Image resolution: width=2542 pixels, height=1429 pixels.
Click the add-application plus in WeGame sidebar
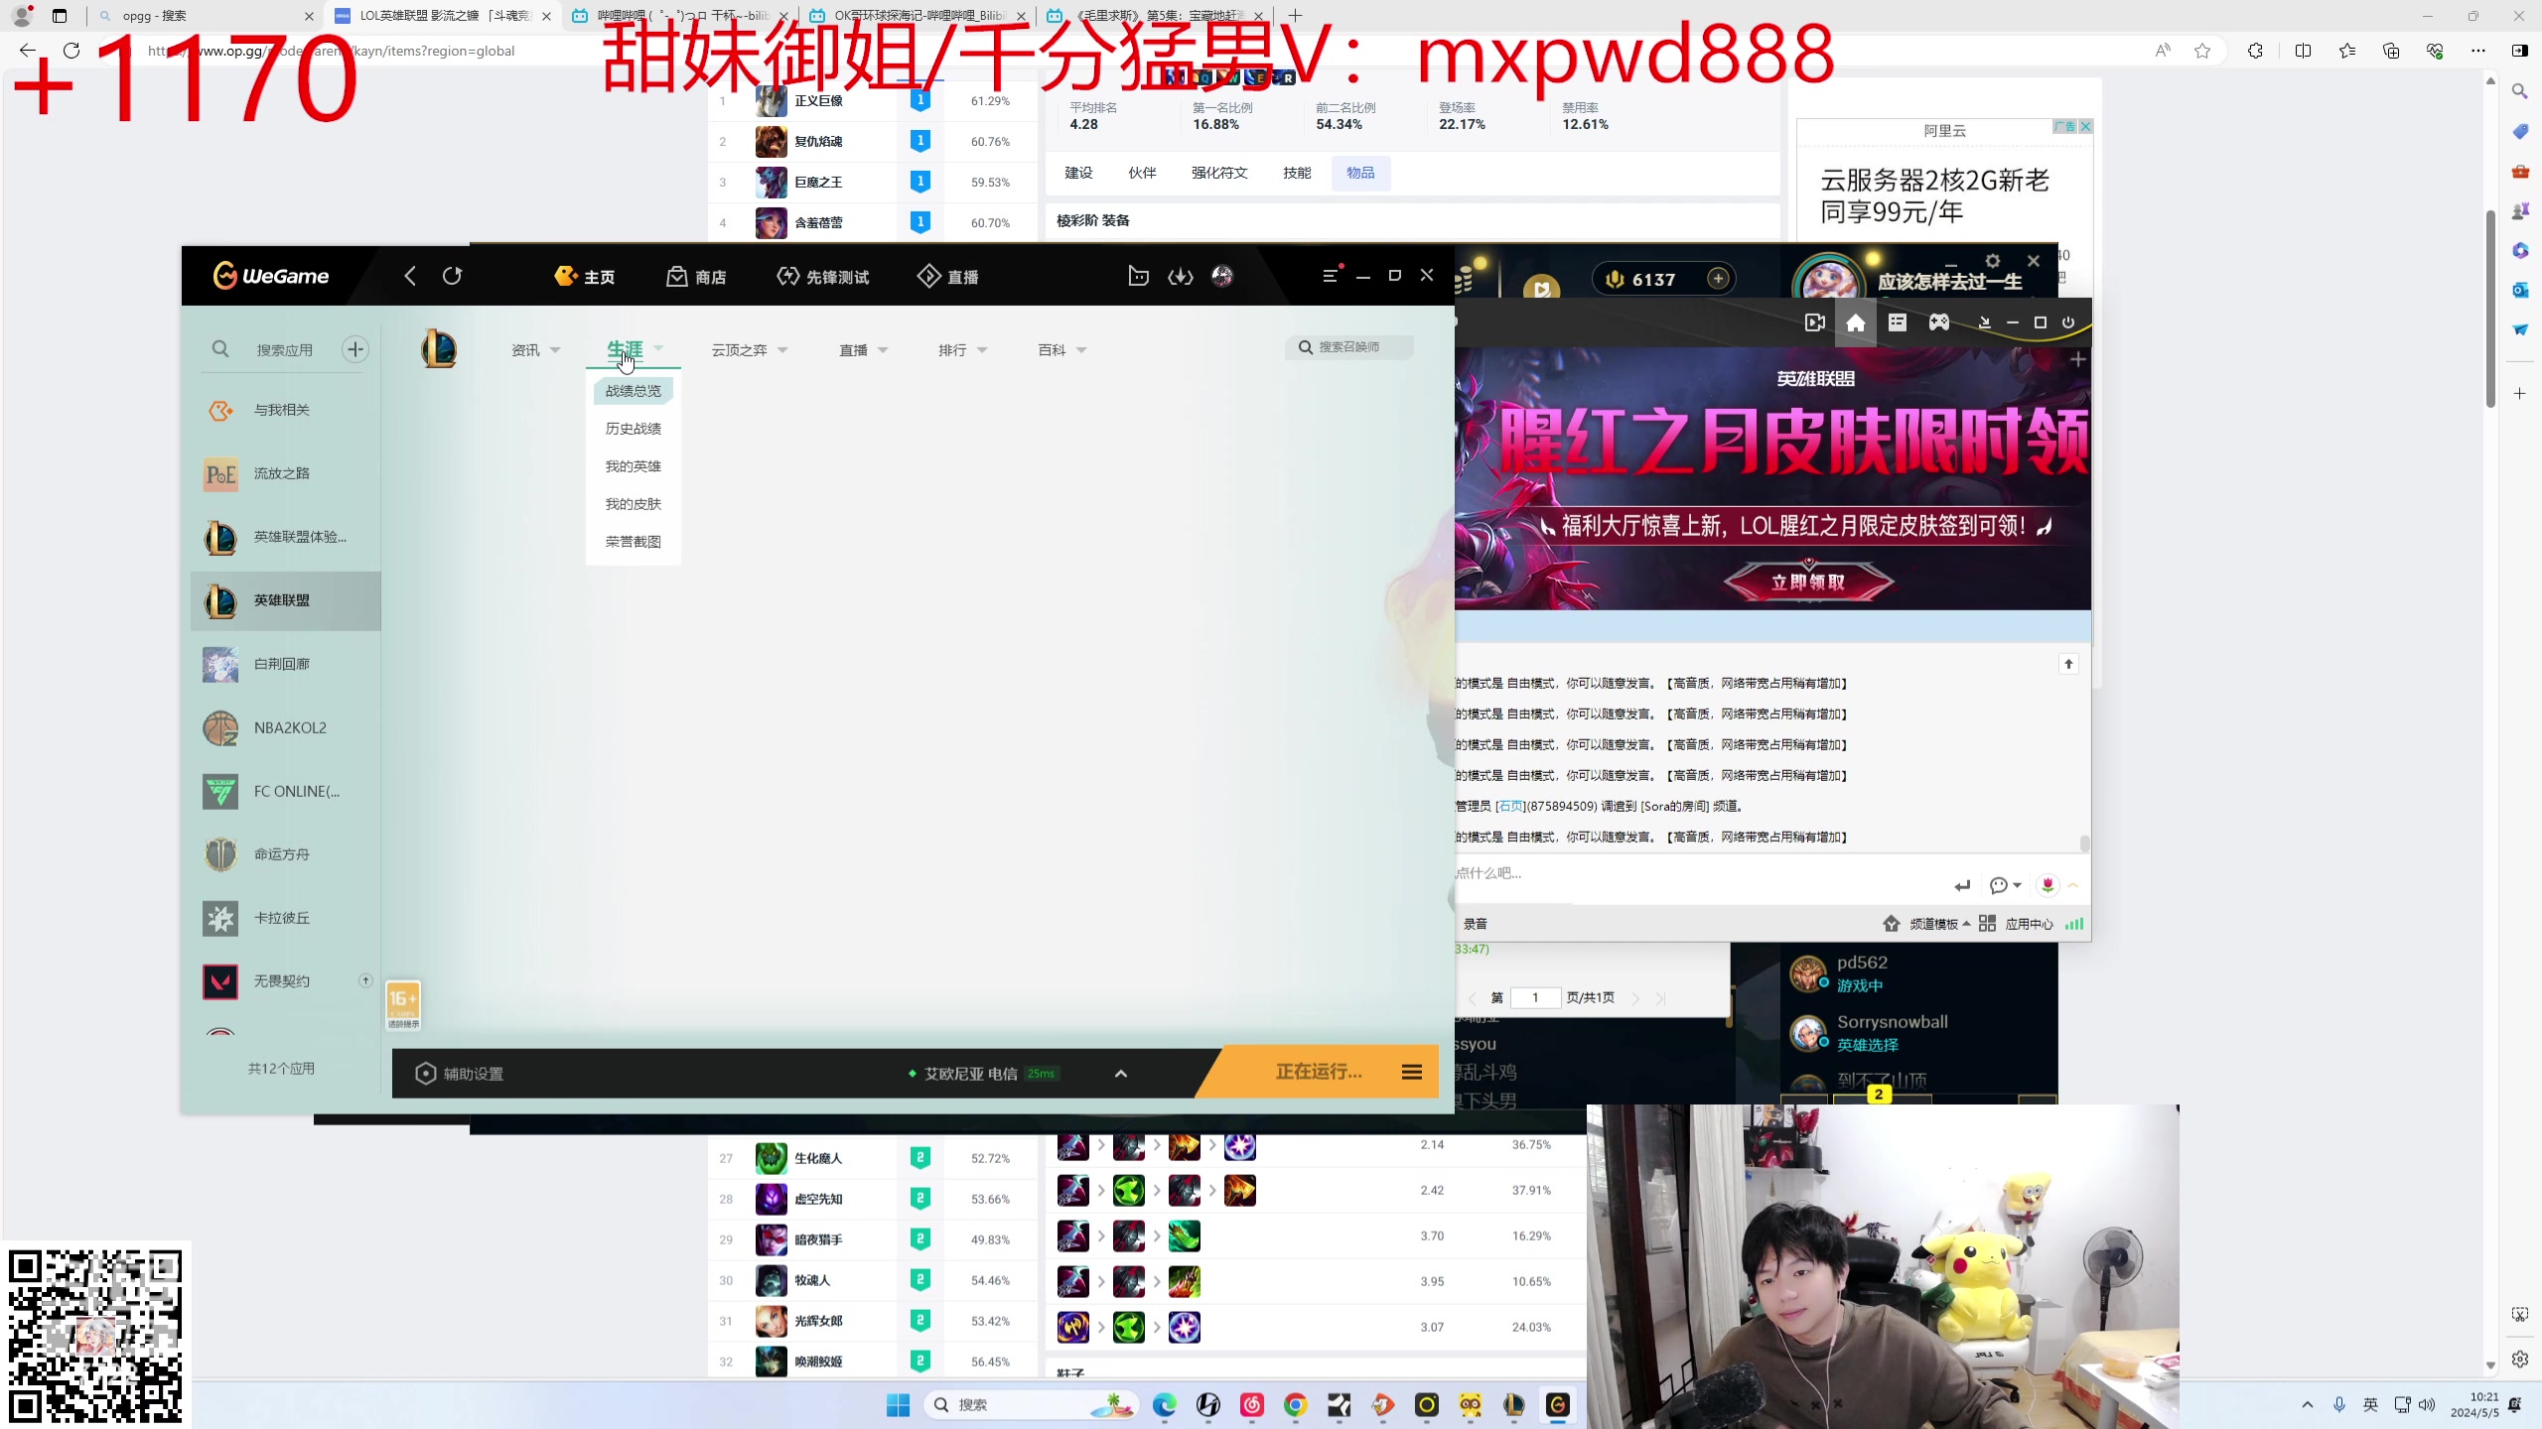tap(354, 348)
